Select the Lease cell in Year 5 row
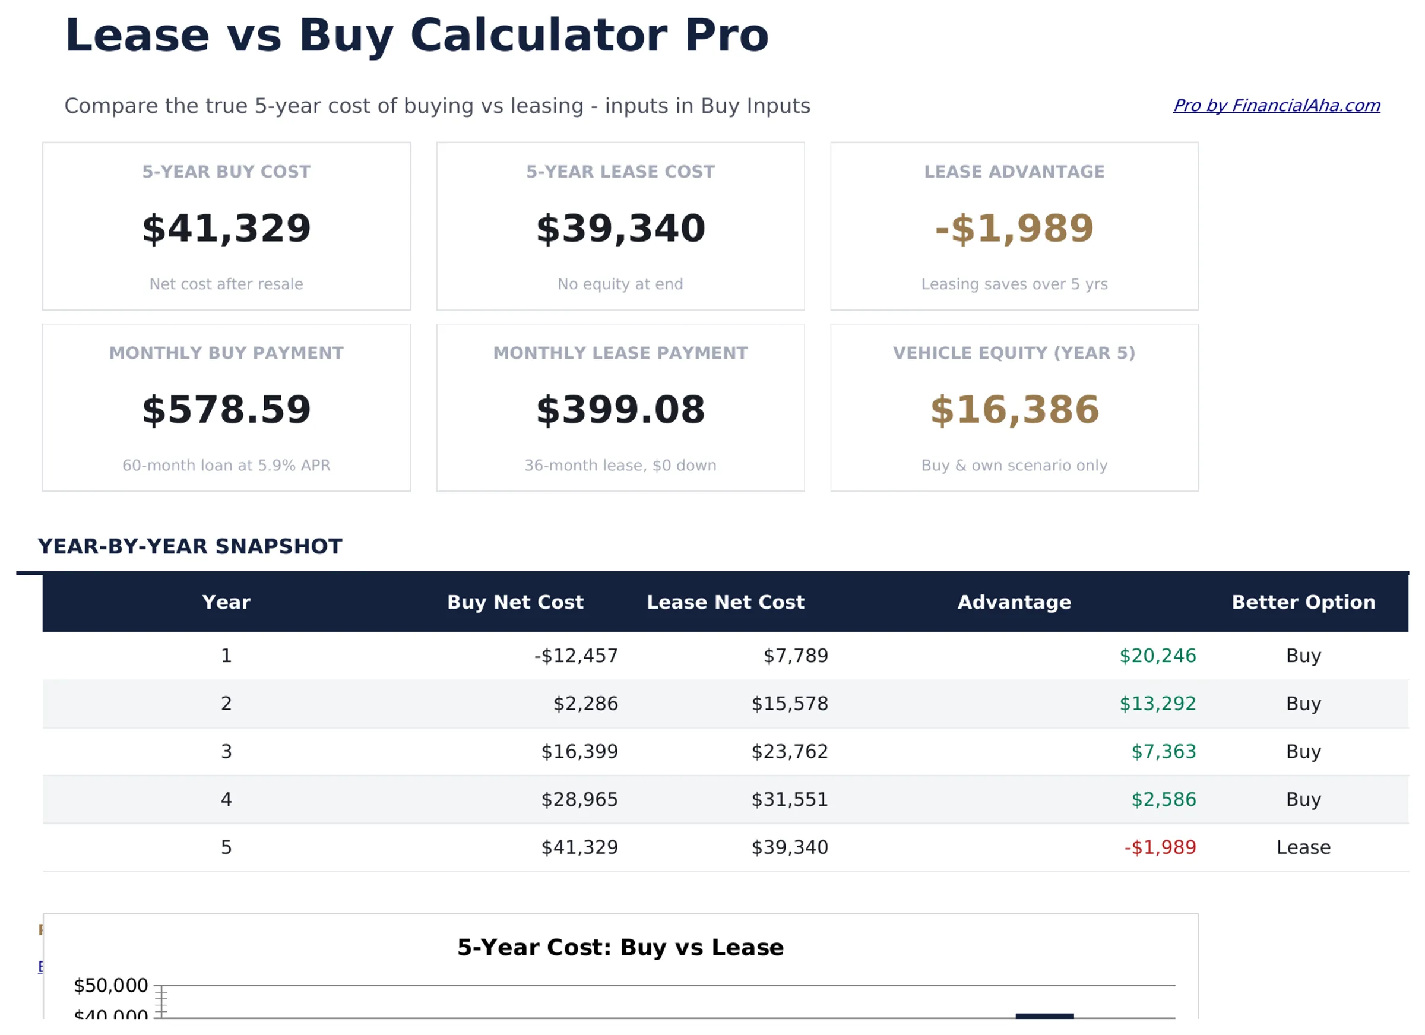The image size is (1425, 1035). coord(1303,847)
